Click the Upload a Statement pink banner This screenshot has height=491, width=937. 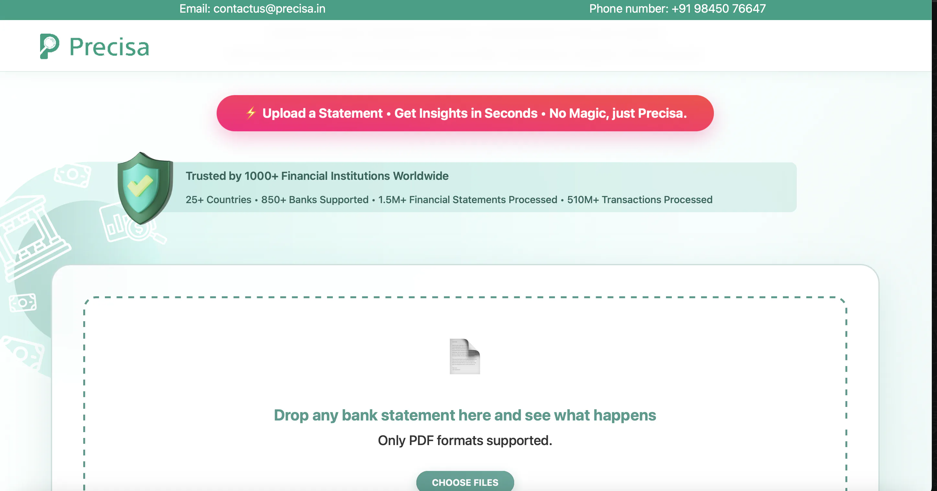[465, 113]
